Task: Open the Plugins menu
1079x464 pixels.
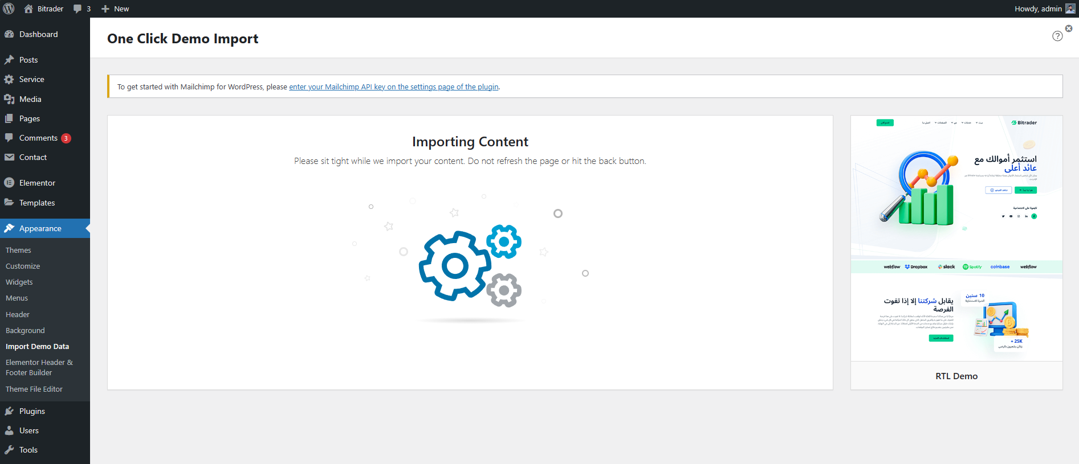Action: coord(32,411)
